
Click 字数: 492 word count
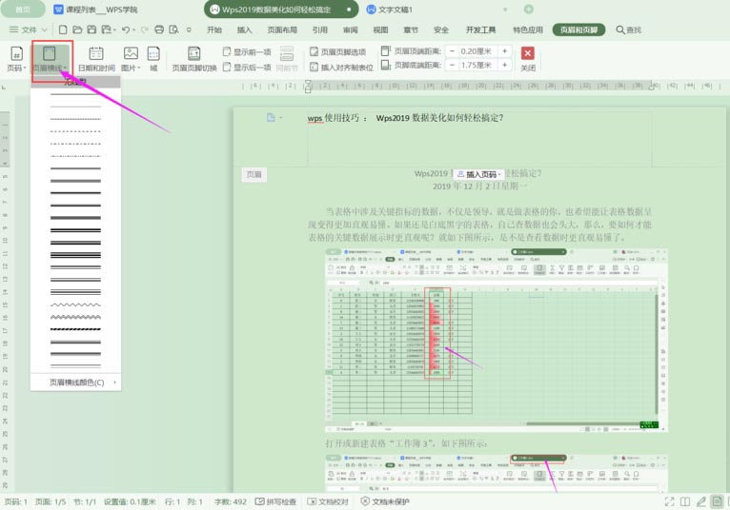231,501
